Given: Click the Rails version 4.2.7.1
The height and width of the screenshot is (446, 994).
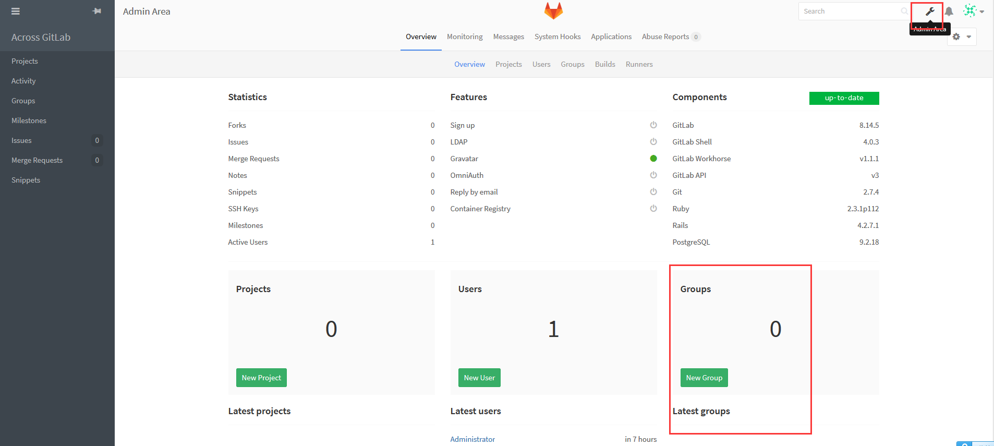Looking at the screenshot, I should (x=868, y=225).
